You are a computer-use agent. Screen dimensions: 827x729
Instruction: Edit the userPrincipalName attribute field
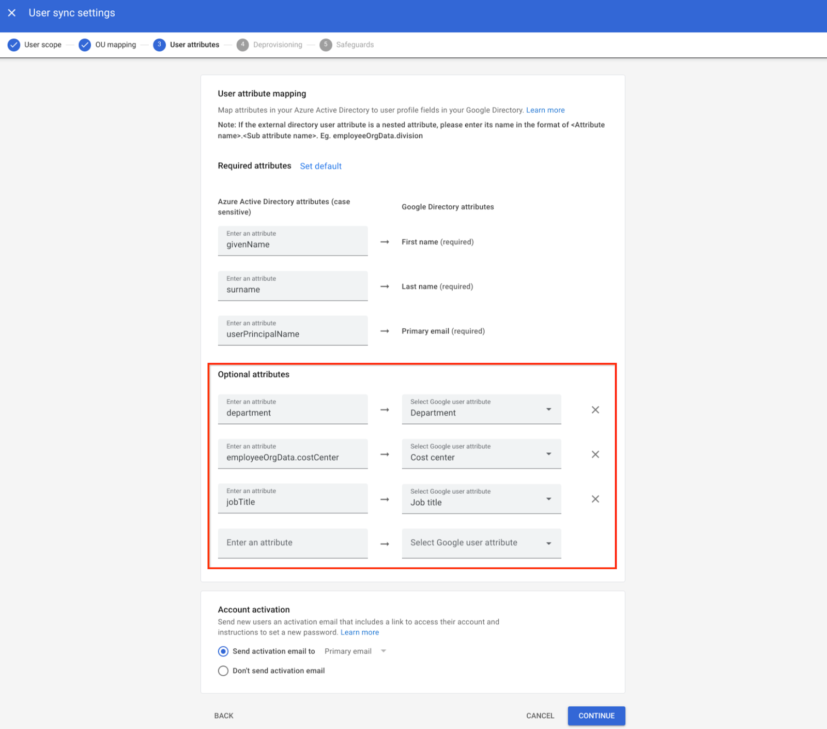click(293, 330)
